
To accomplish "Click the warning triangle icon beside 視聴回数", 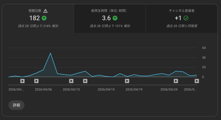I will coord(45,11).
